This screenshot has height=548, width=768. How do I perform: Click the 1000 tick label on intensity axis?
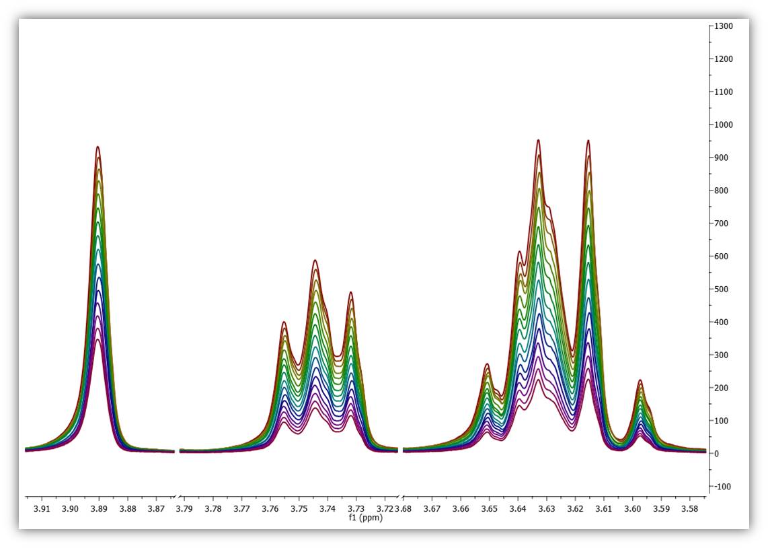(x=724, y=125)
